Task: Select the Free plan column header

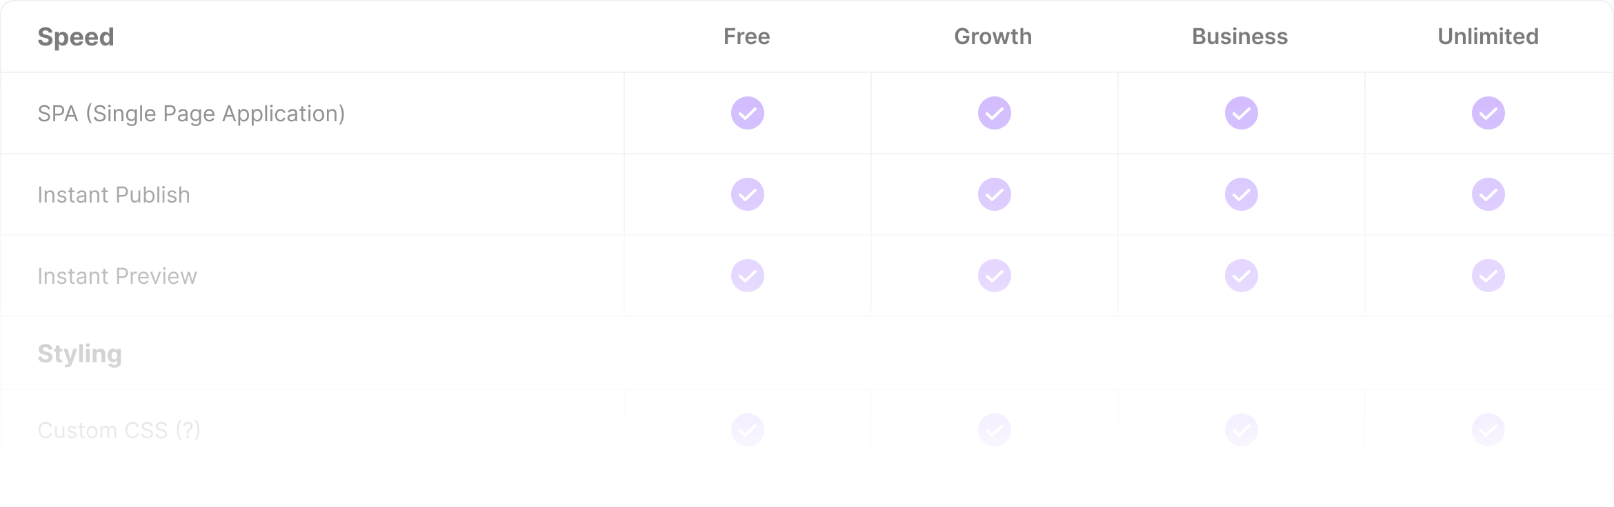Action: click(747, 37)
